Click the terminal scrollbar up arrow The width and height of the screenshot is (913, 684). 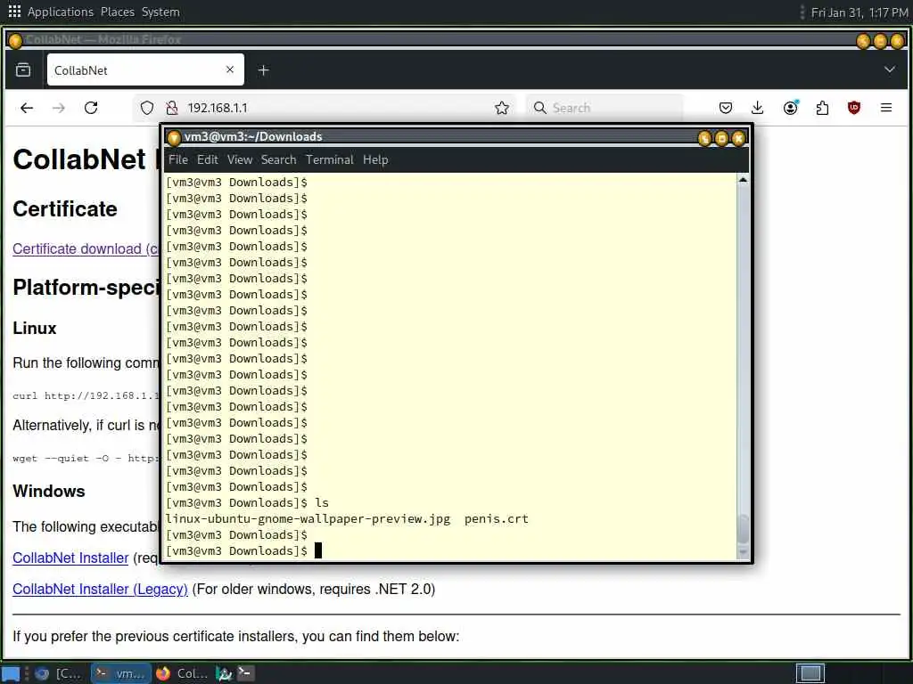pyautogui.click(x=743, y=180)
